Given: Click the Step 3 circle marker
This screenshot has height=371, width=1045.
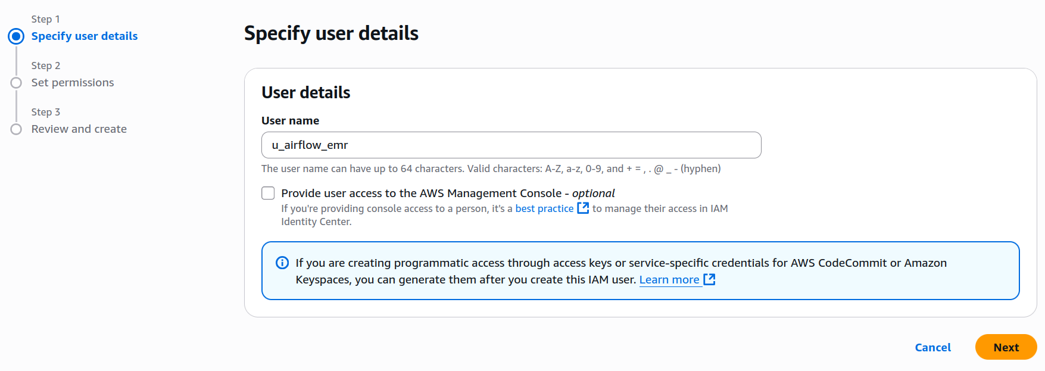Looking at the screenshot, I should pos(16,129).
